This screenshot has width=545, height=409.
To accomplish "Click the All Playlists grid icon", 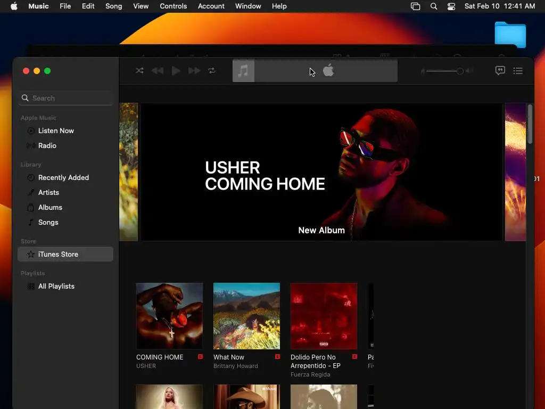I will tap(31, 286).
